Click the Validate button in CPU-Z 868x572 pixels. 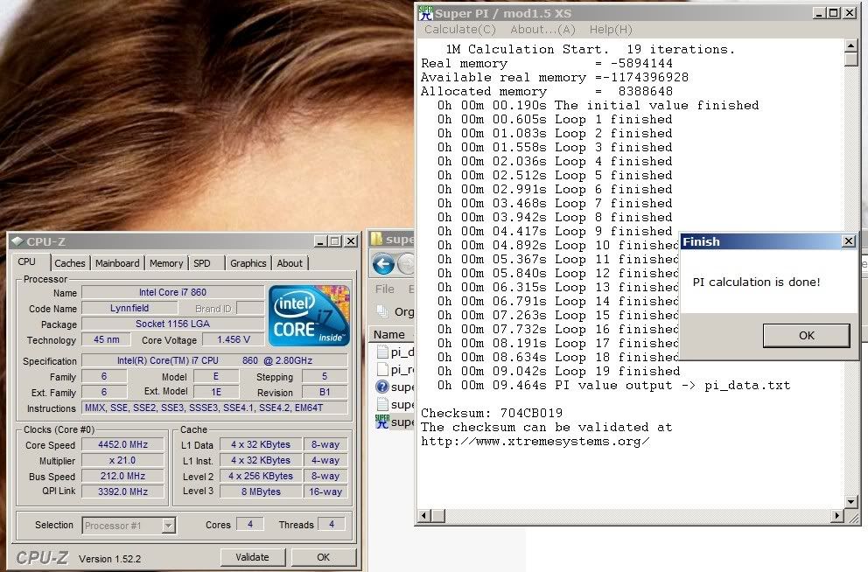pyautogui.click(x=252, y=557)
